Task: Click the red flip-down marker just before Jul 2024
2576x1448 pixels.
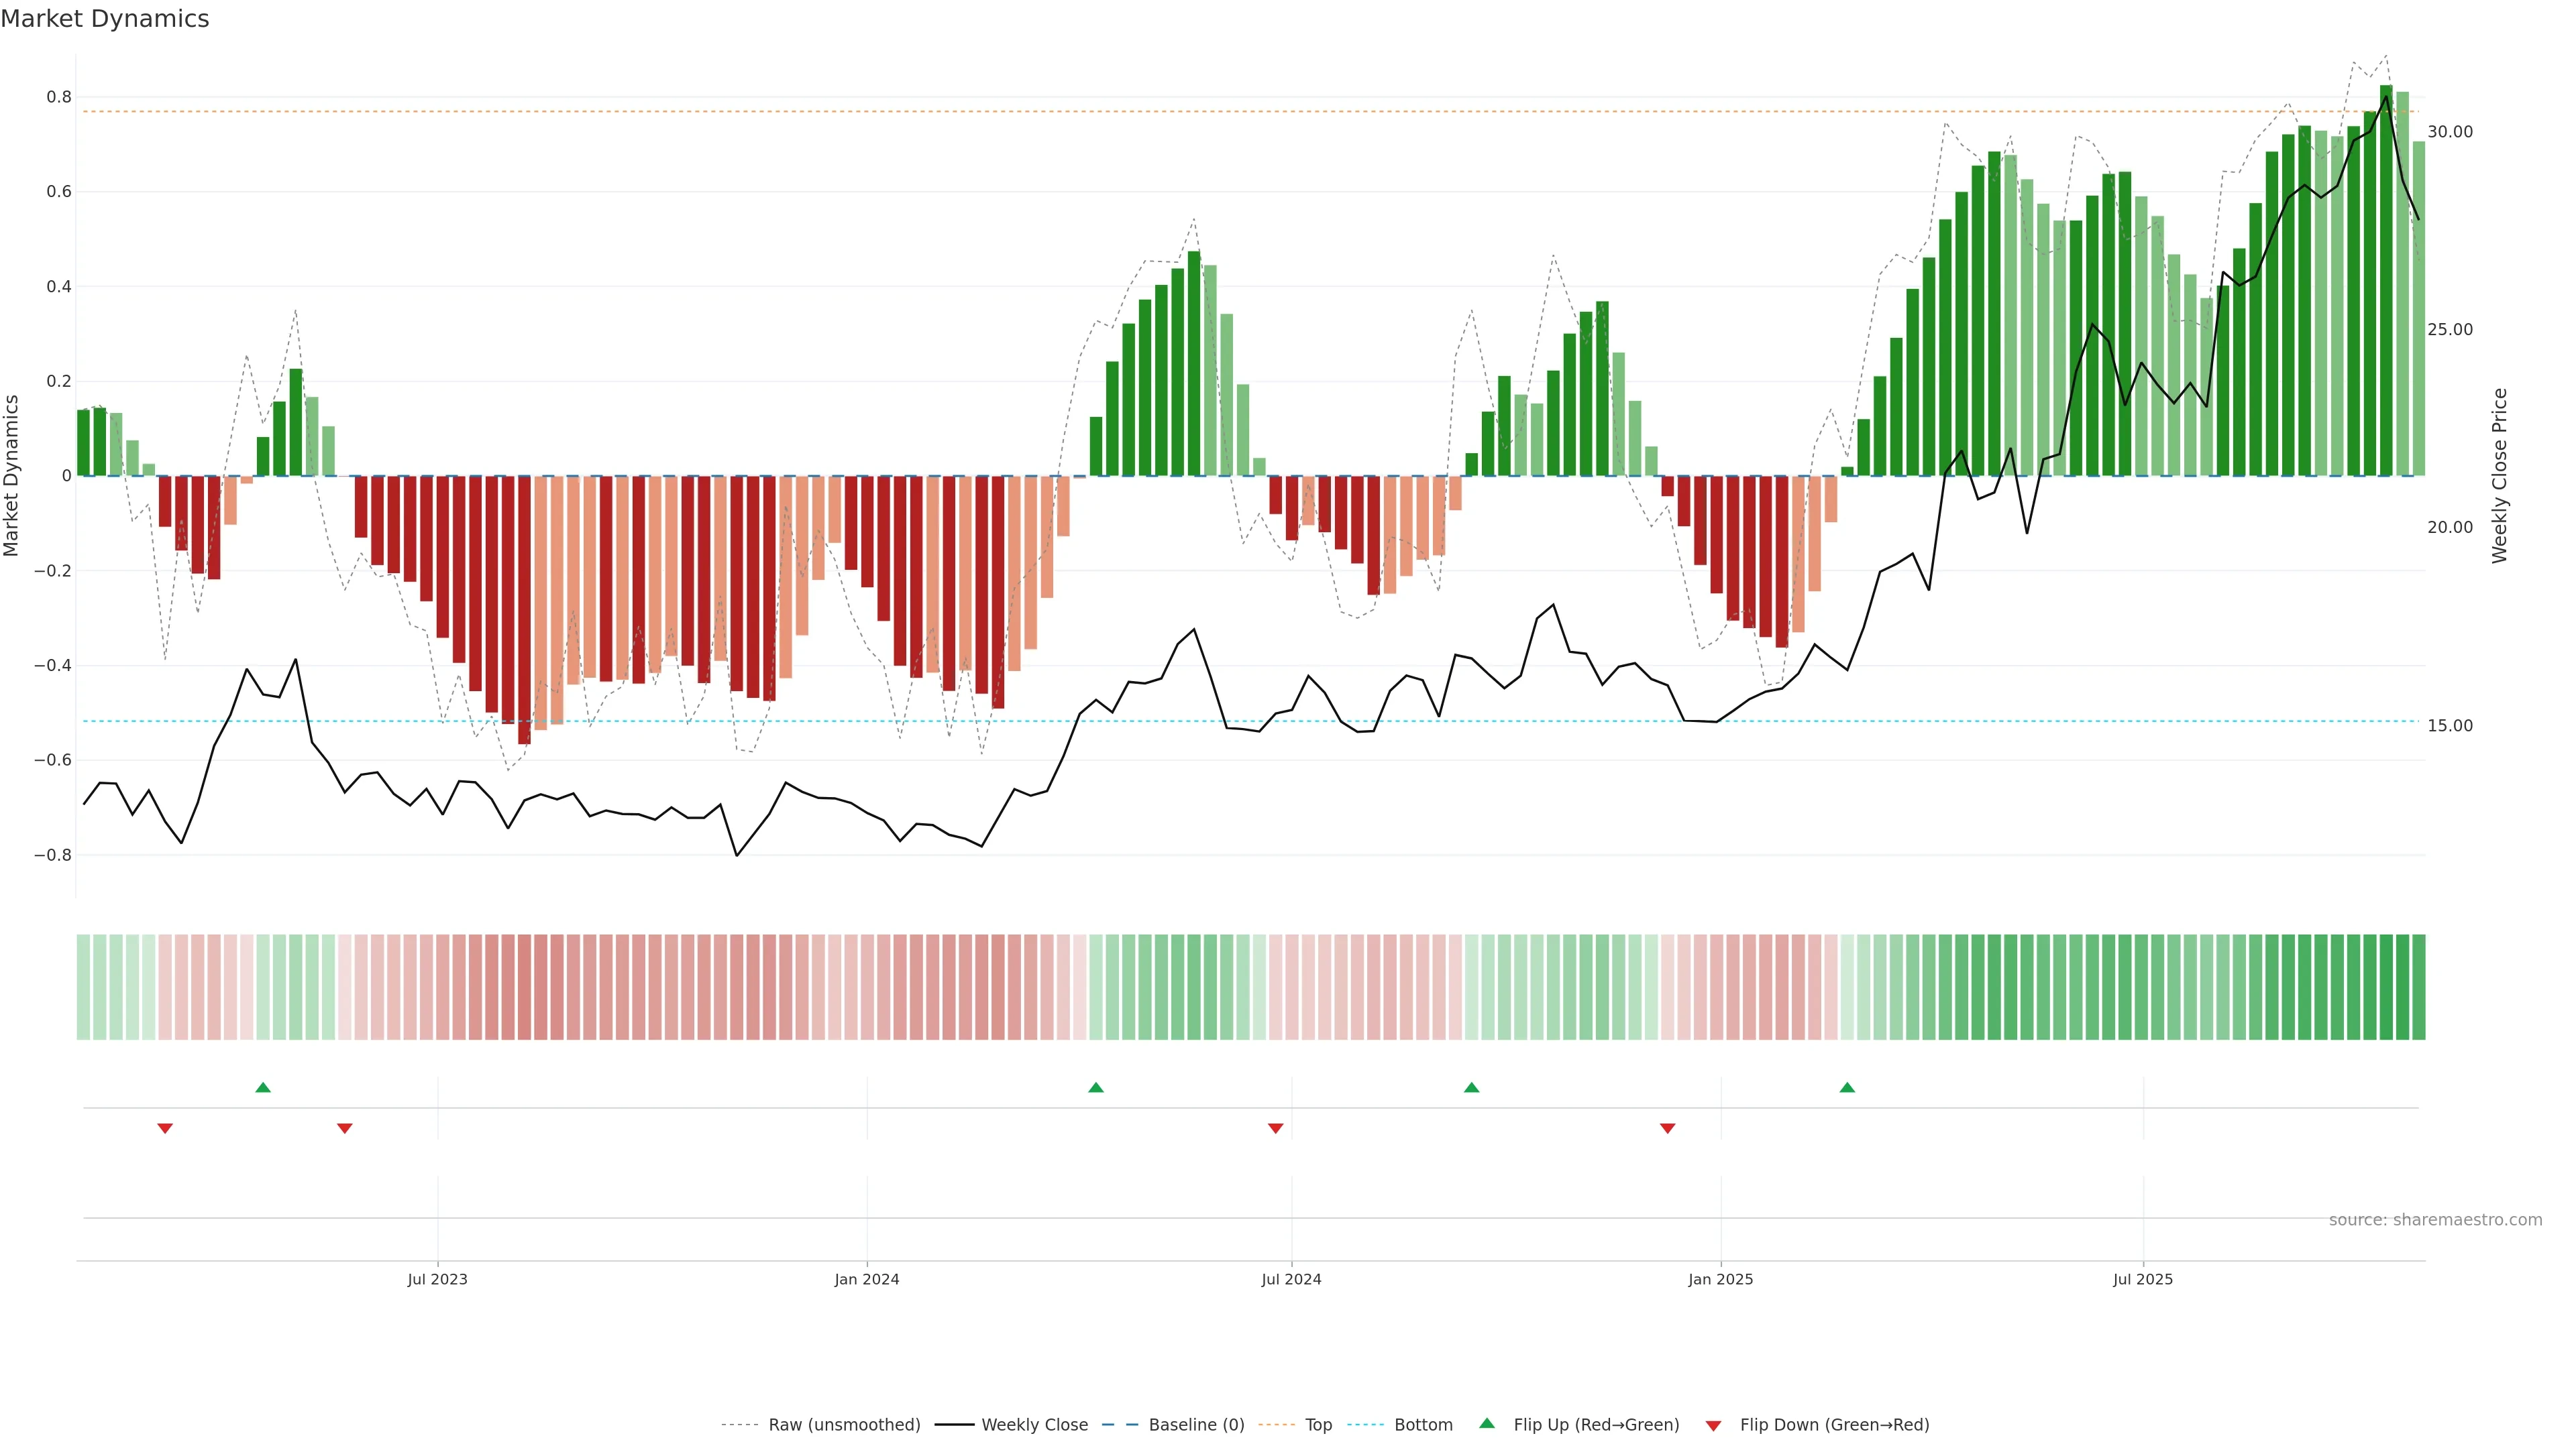Action: 1275,1128
